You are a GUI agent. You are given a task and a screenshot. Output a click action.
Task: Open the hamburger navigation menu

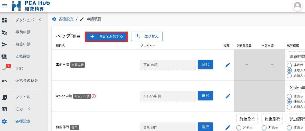click(x=5, y=6)
